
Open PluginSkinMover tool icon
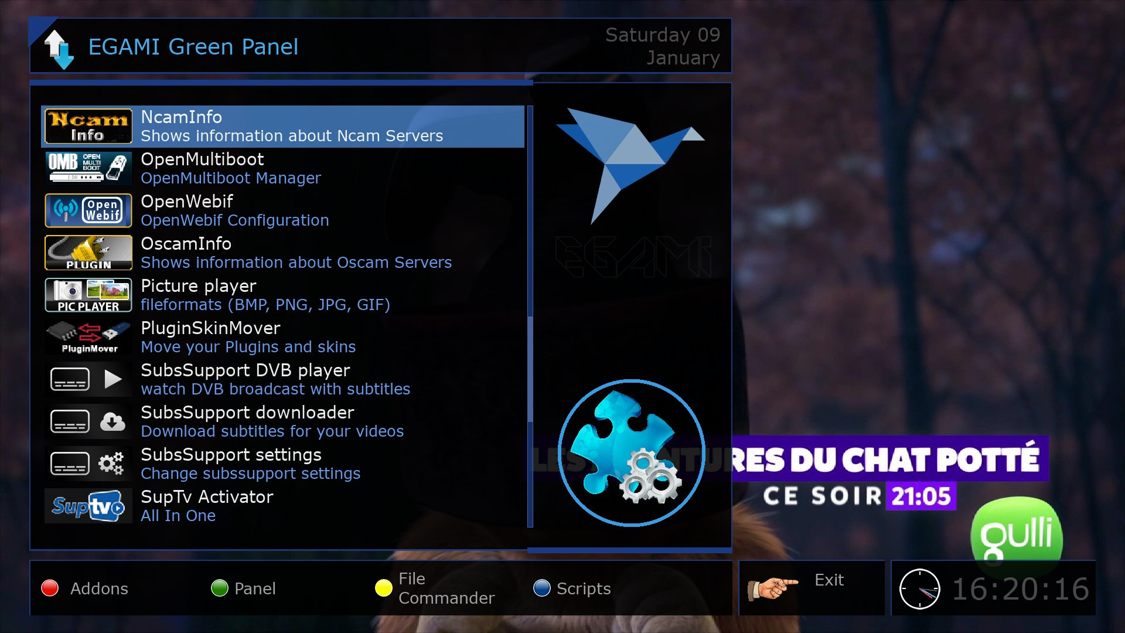87,335
